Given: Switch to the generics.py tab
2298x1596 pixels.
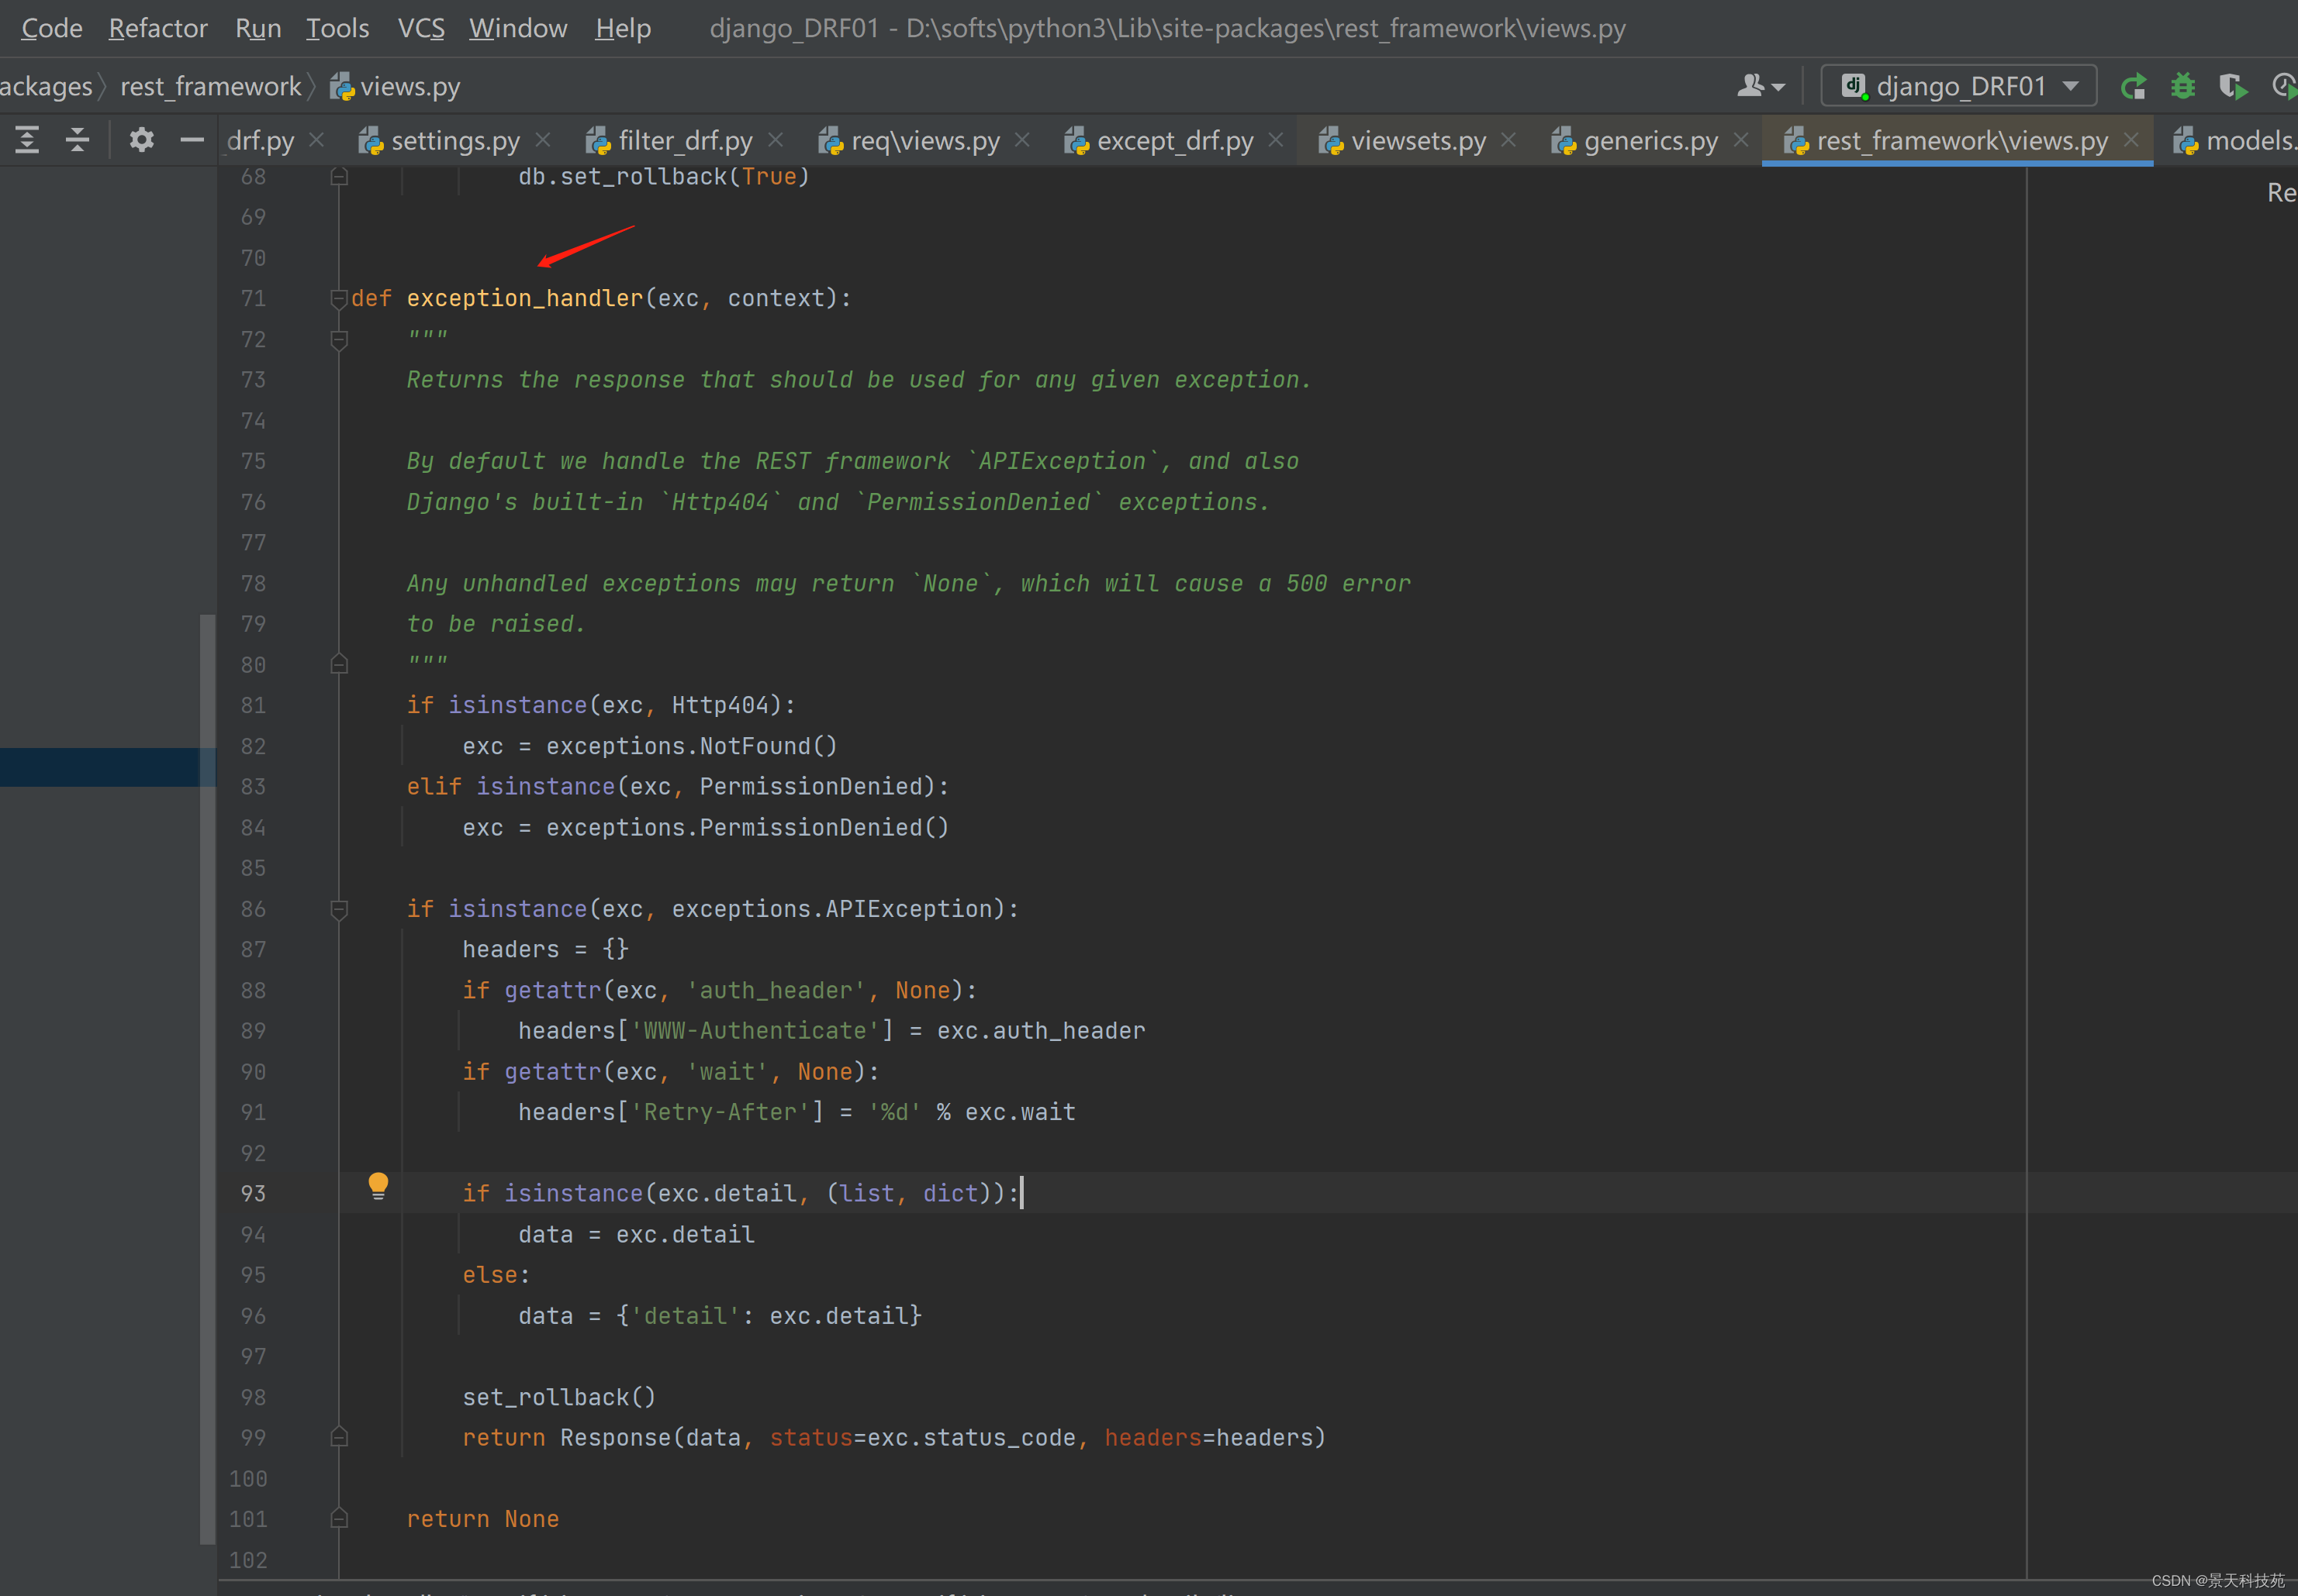Looking at the screenshot, I should point(1650,141).
